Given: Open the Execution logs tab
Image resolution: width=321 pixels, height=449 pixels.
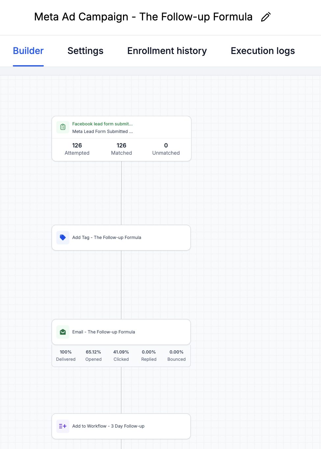Looking at the screenshot, I should pyautogui.click(x=263, y=51).
